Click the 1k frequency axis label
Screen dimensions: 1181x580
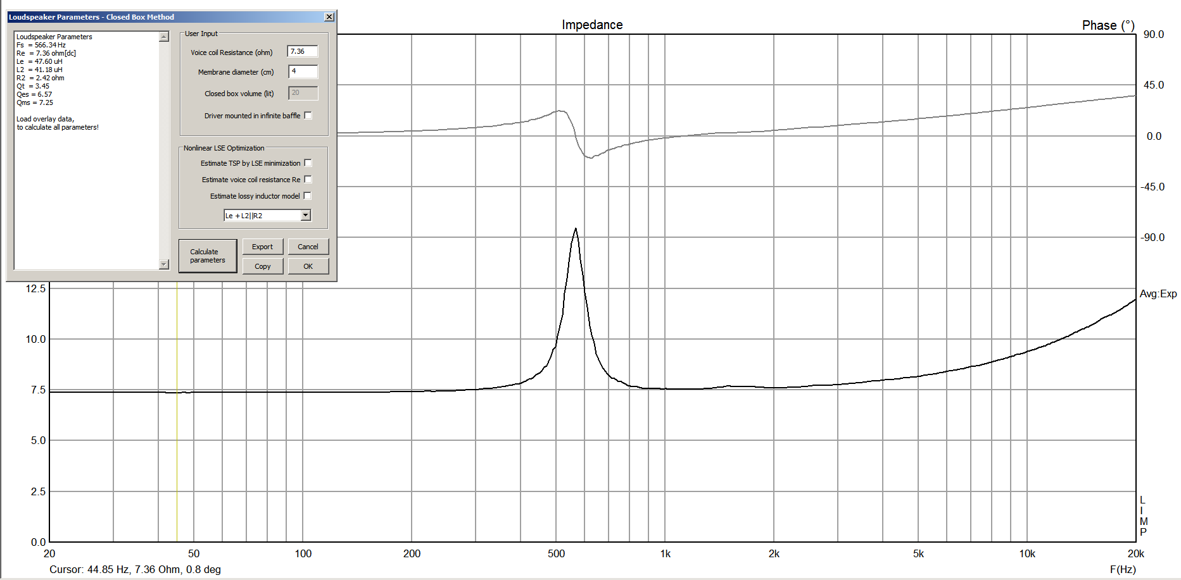click(665, 553)
